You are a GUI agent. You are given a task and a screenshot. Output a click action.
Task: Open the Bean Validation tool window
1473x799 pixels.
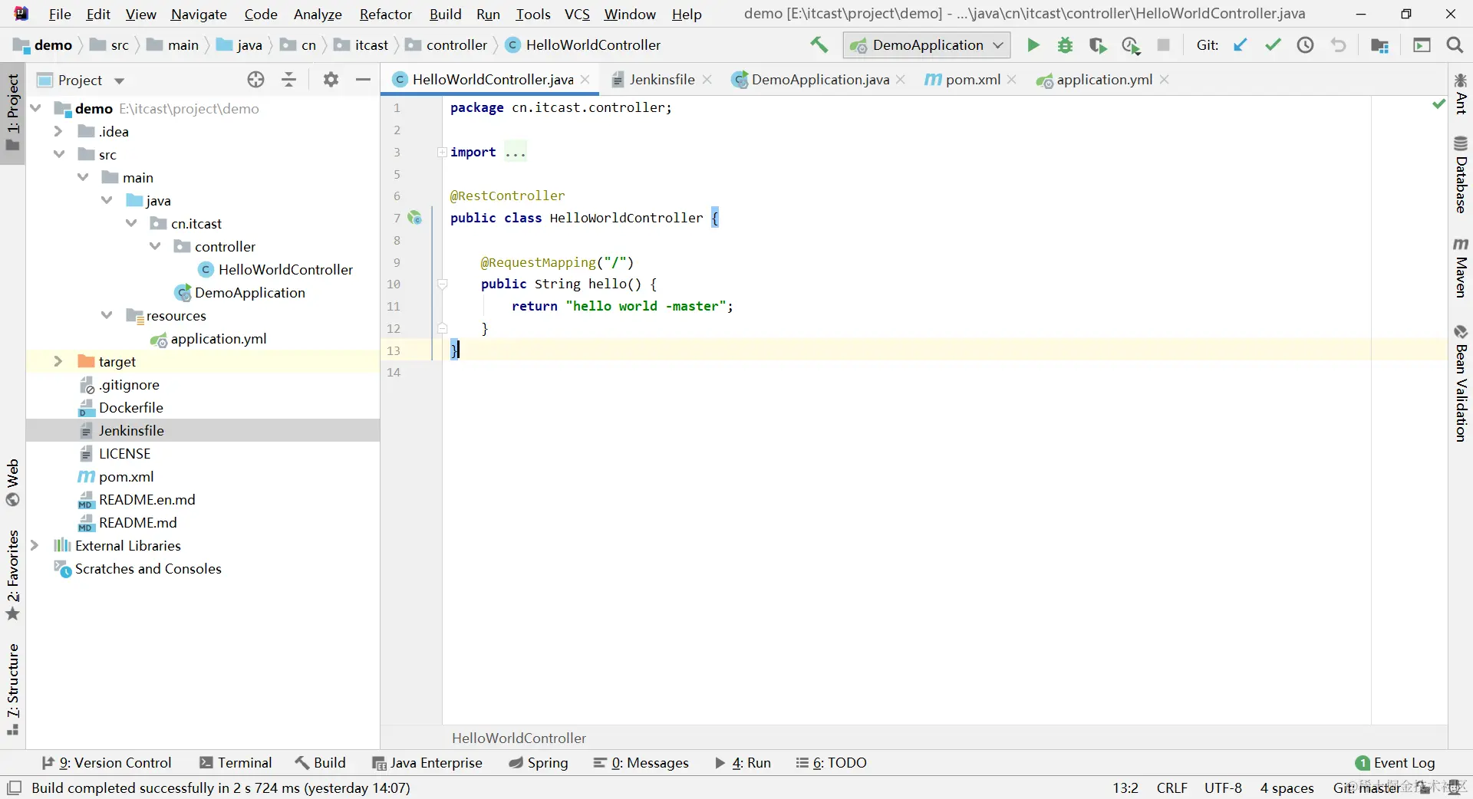click(1461, 383)
